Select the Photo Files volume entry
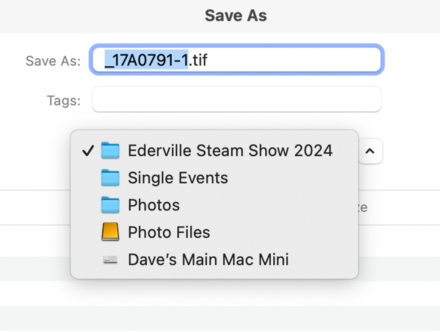440x332 pixels. click(x=169, y=232)
